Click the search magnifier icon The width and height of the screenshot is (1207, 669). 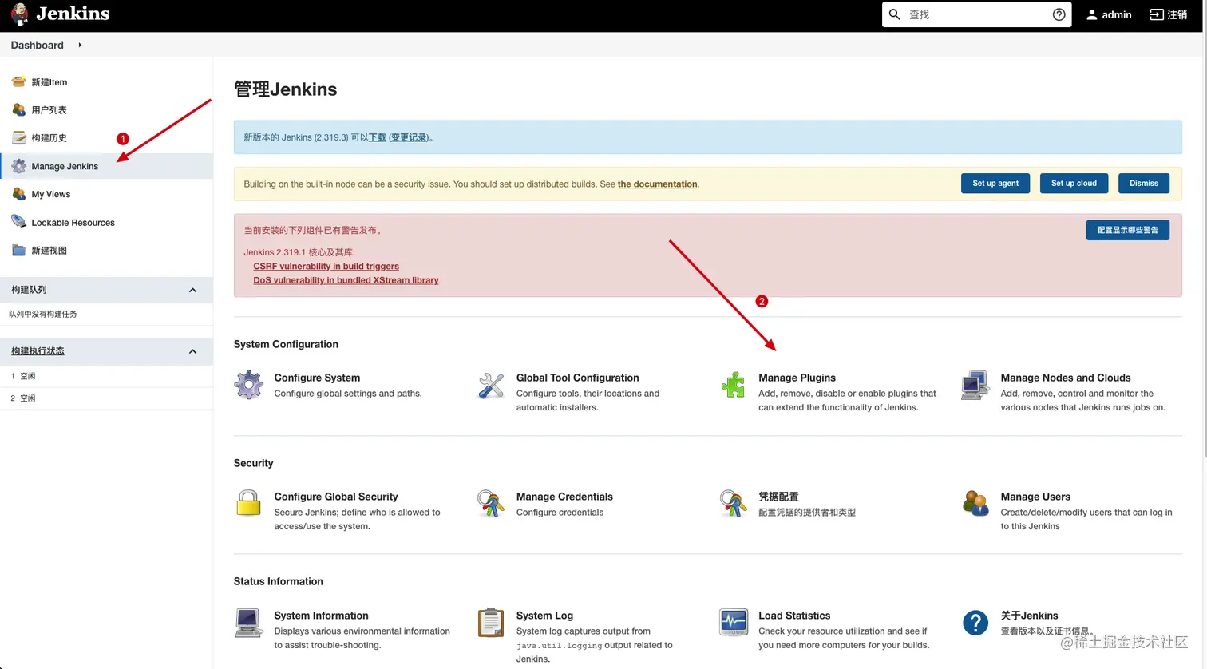[x=895, y=14]
